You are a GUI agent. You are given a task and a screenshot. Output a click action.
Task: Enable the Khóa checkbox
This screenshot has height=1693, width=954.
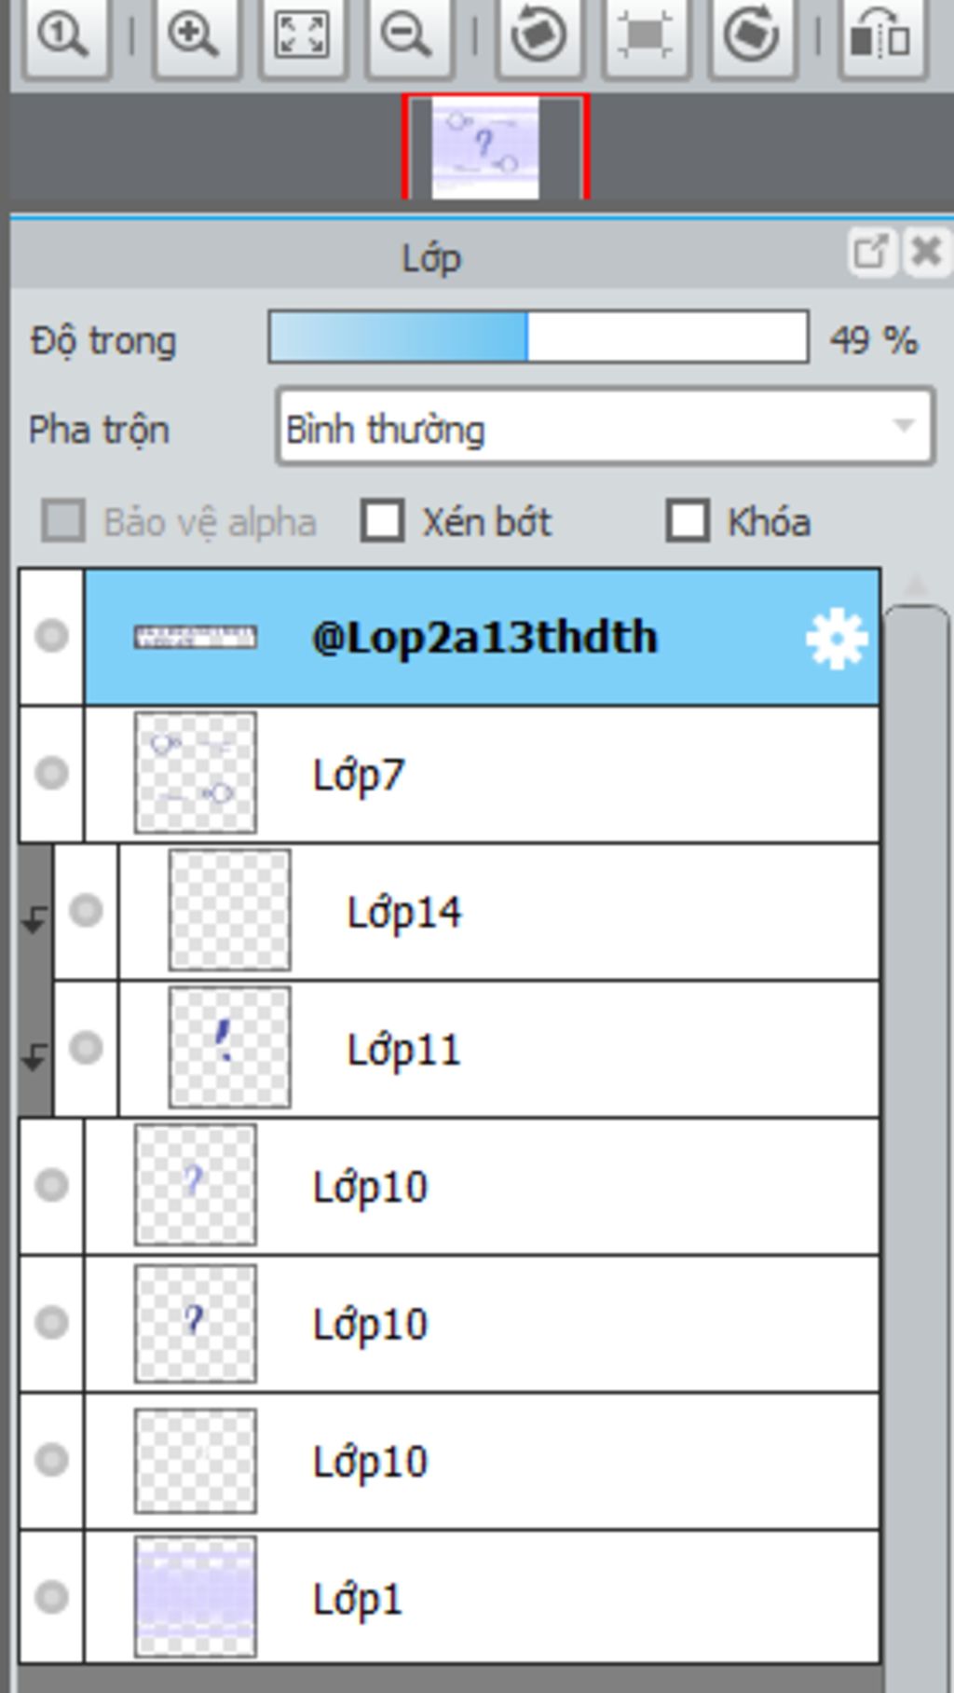688,521
